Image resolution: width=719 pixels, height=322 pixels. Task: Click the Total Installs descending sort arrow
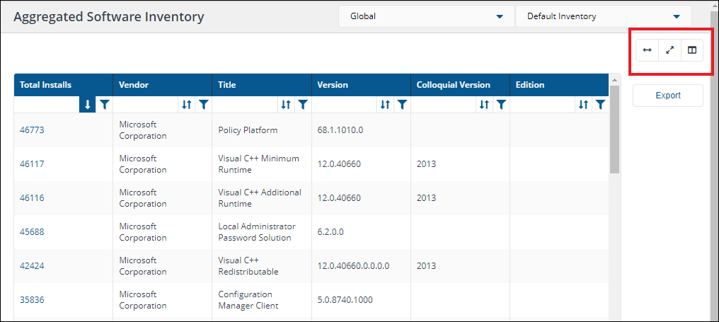pos(88,105)
